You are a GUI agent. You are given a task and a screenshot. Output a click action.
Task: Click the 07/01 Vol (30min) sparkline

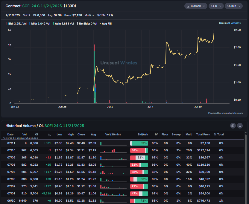[x=113, y=194]
